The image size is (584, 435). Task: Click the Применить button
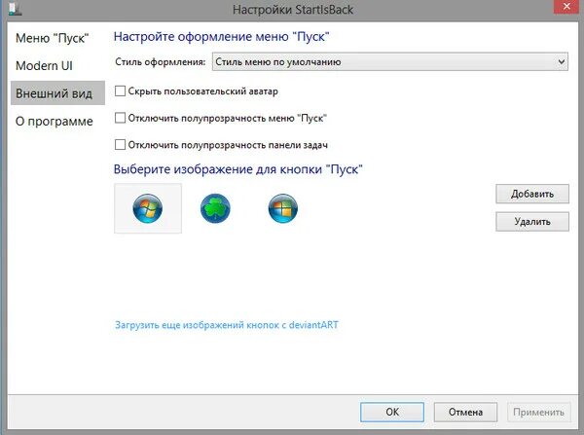(538, 412)
